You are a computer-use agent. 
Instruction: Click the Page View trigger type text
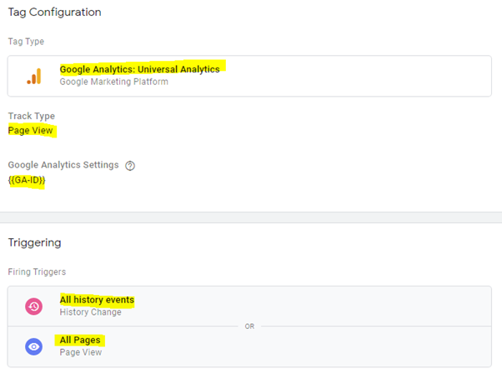(81, 352)
